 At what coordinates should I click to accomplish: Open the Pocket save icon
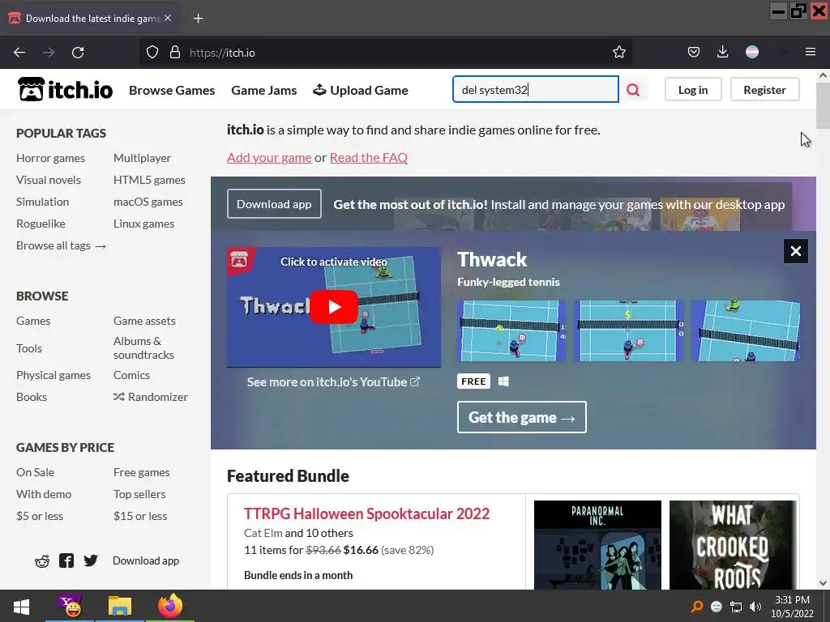[x=694, y=52]
